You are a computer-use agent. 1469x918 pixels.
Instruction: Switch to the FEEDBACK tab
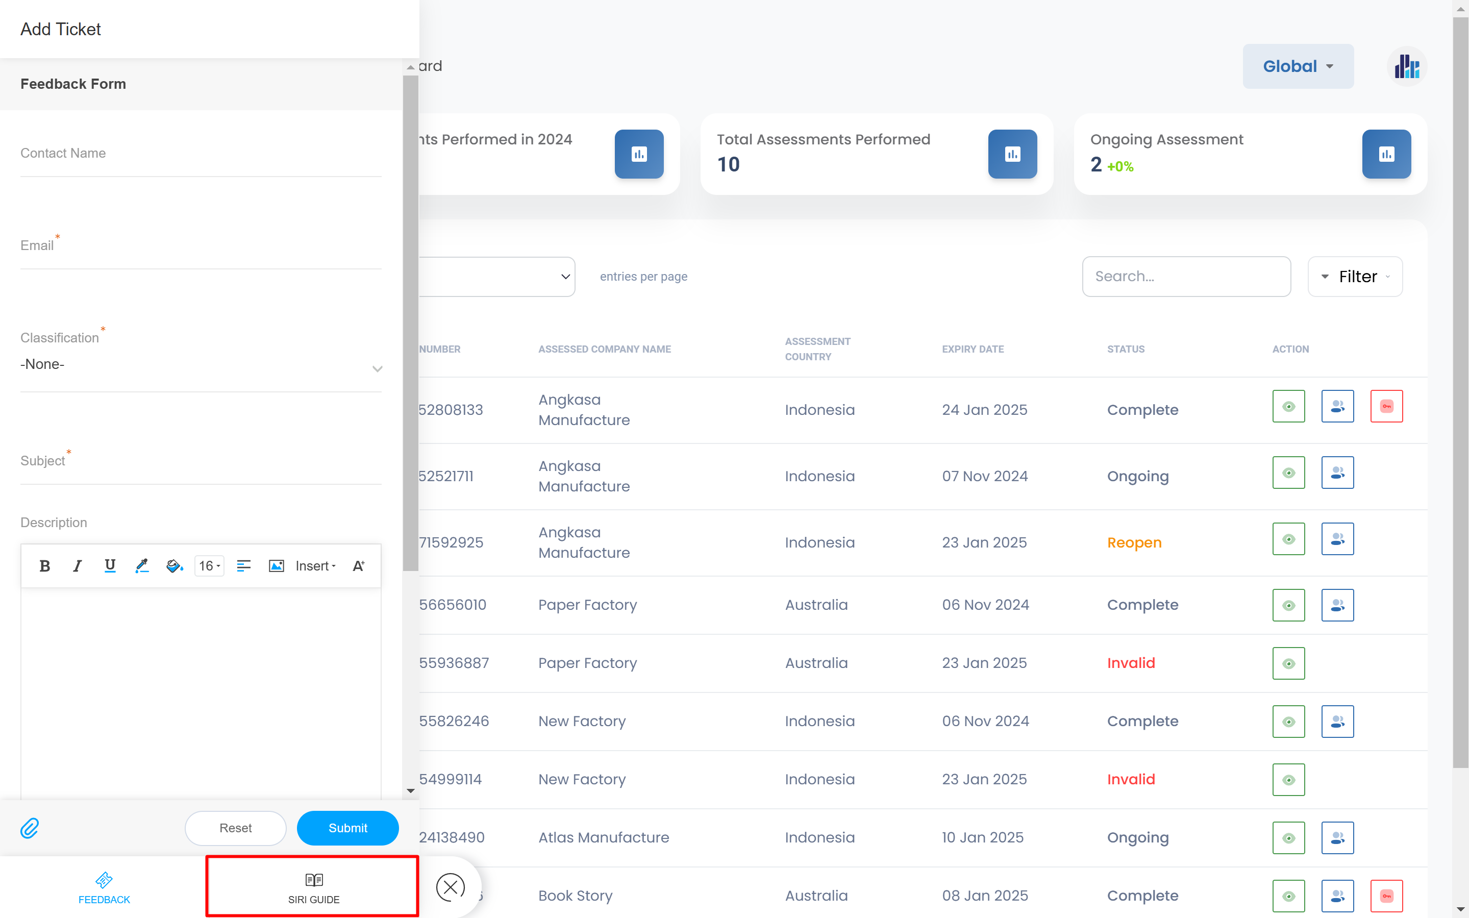tap(104, 887)
